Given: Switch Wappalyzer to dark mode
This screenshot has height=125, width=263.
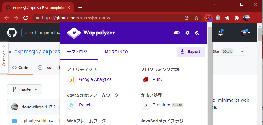Looking at the screenshot, I should (x=197, y=33).
